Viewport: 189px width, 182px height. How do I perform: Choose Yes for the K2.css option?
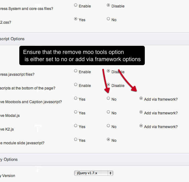pyautogui.click(x=76, y=19)
